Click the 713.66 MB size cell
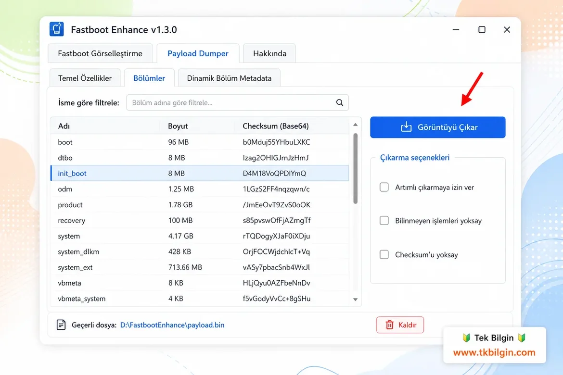This screenshot has height=375, width=563. pos(185,267)
